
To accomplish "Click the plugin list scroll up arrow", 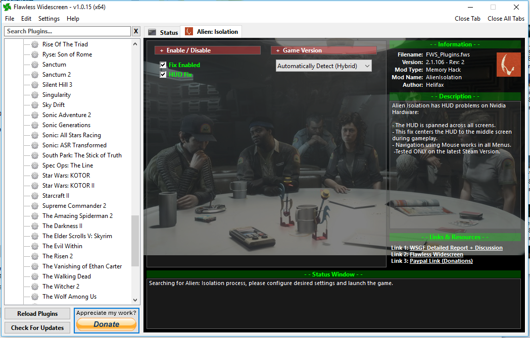I will [x=135, y=44].
